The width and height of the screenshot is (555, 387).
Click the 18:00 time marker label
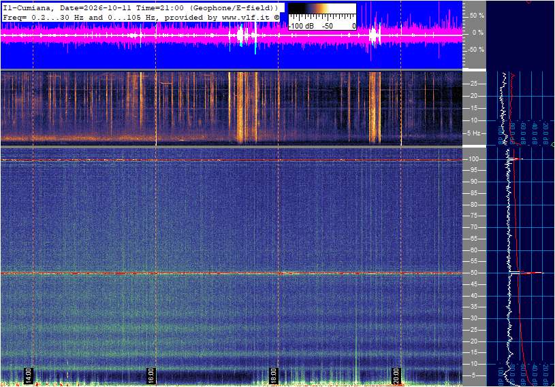(x=273, y=376)
